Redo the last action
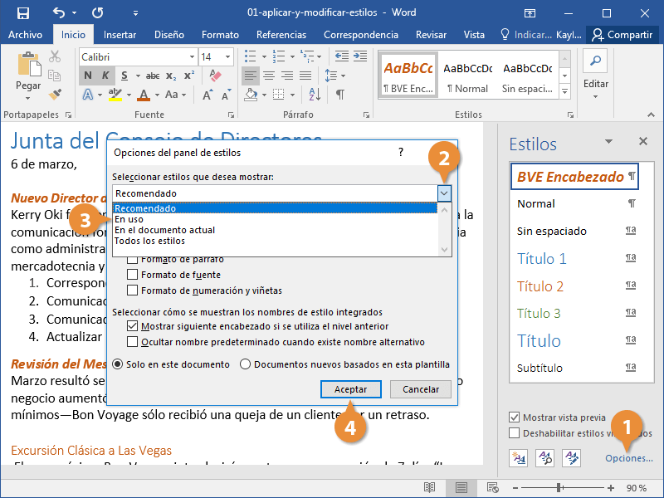 97,12
